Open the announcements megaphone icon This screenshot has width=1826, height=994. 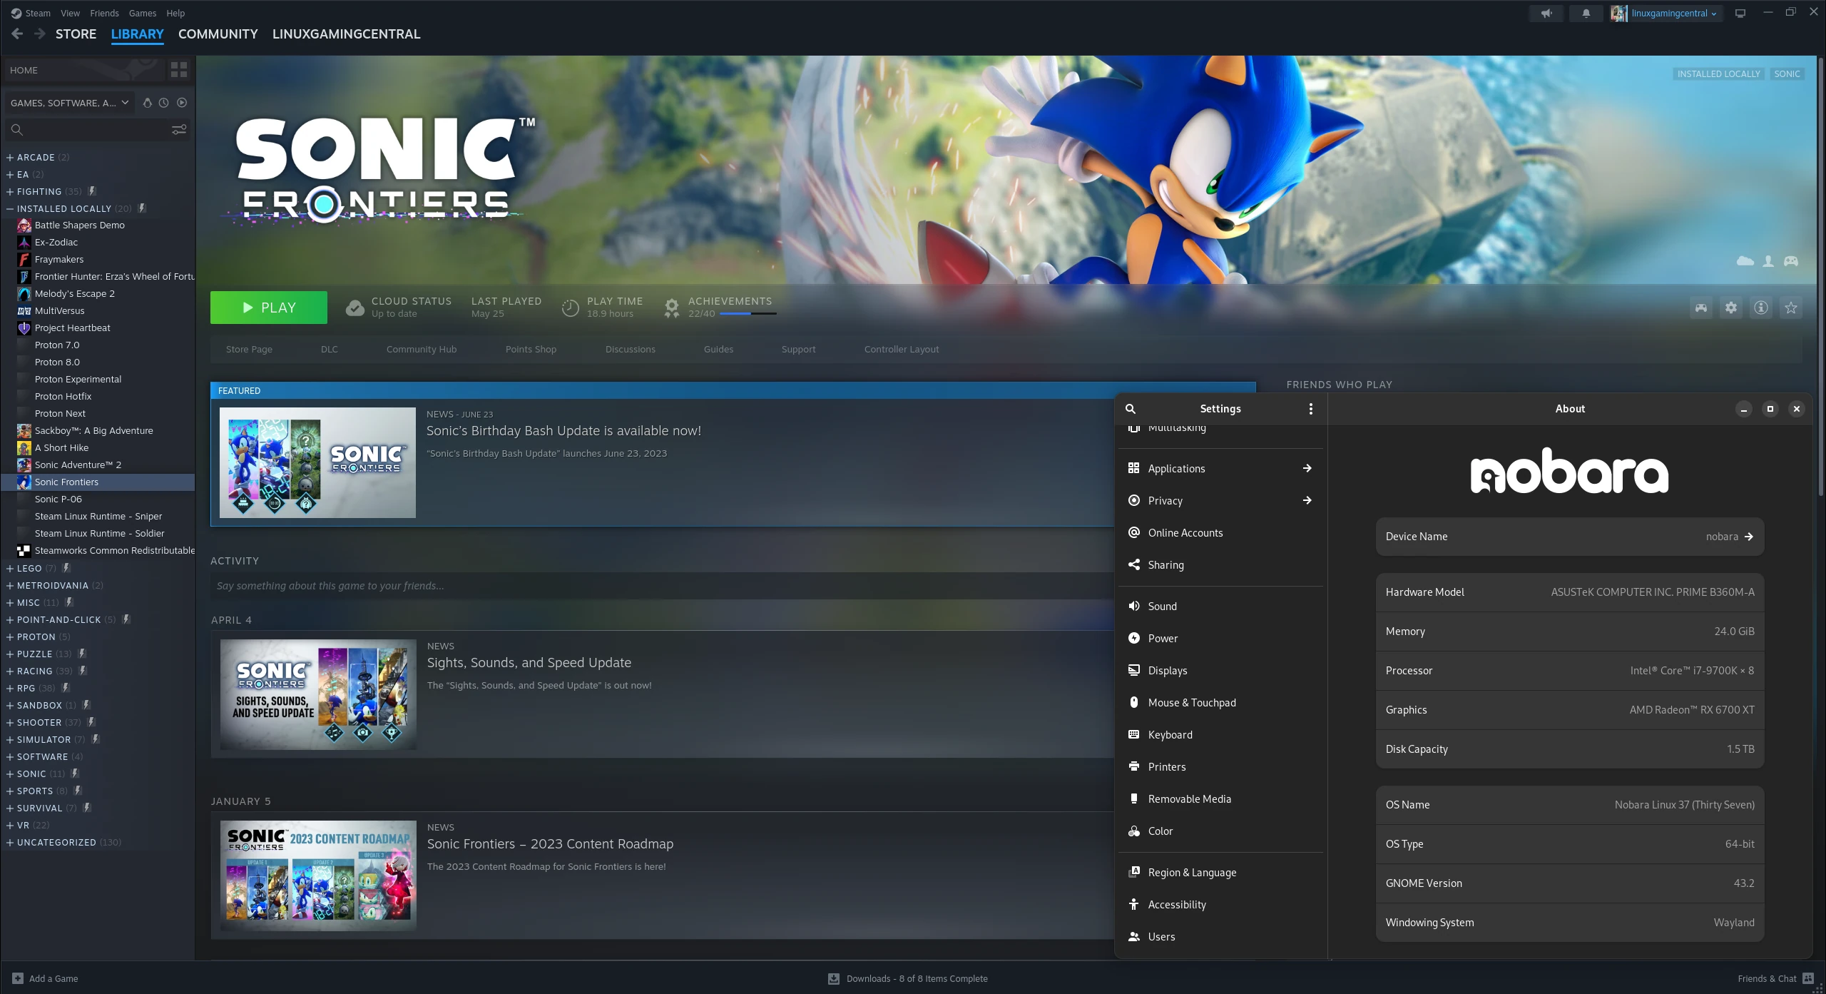(1546, 13)
